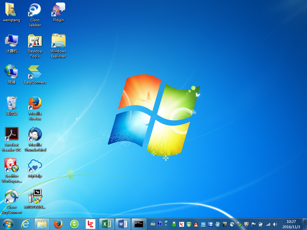Switch to Word on the taskbar
The width and height of the screenshot is (307, 230).
pyautogui.click(x=123, y=224)
